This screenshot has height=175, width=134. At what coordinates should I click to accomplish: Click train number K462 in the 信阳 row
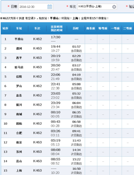[37, 76]
